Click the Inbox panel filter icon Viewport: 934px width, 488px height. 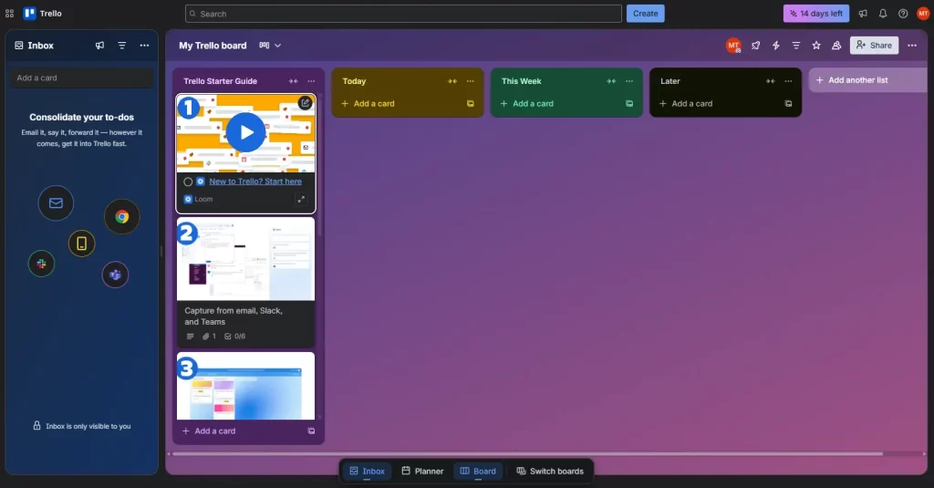pyautogui.click(x=122, y=46)
